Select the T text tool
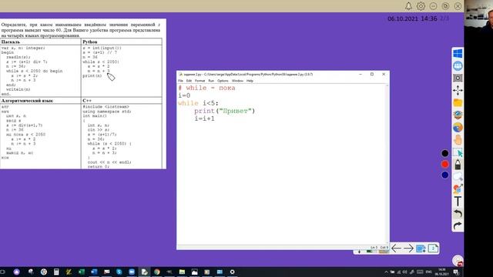This screenshot has width=493, height=277. pyautogui.click(x=458, y=202)
